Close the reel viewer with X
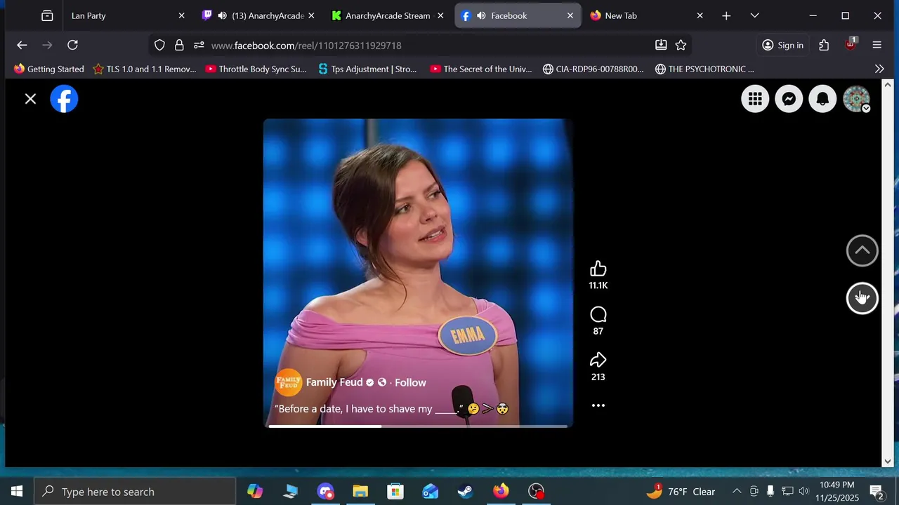The width and height of the screenshot is (899, 505). pyautogui.click(x=30, y=99)
